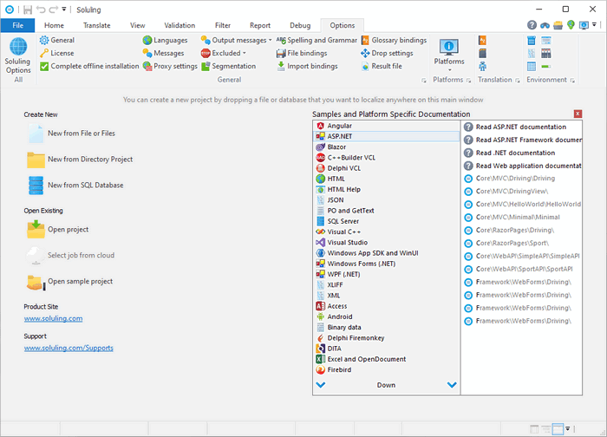
Task: Close the samples panel with red X
Action: tap(578, 114)
